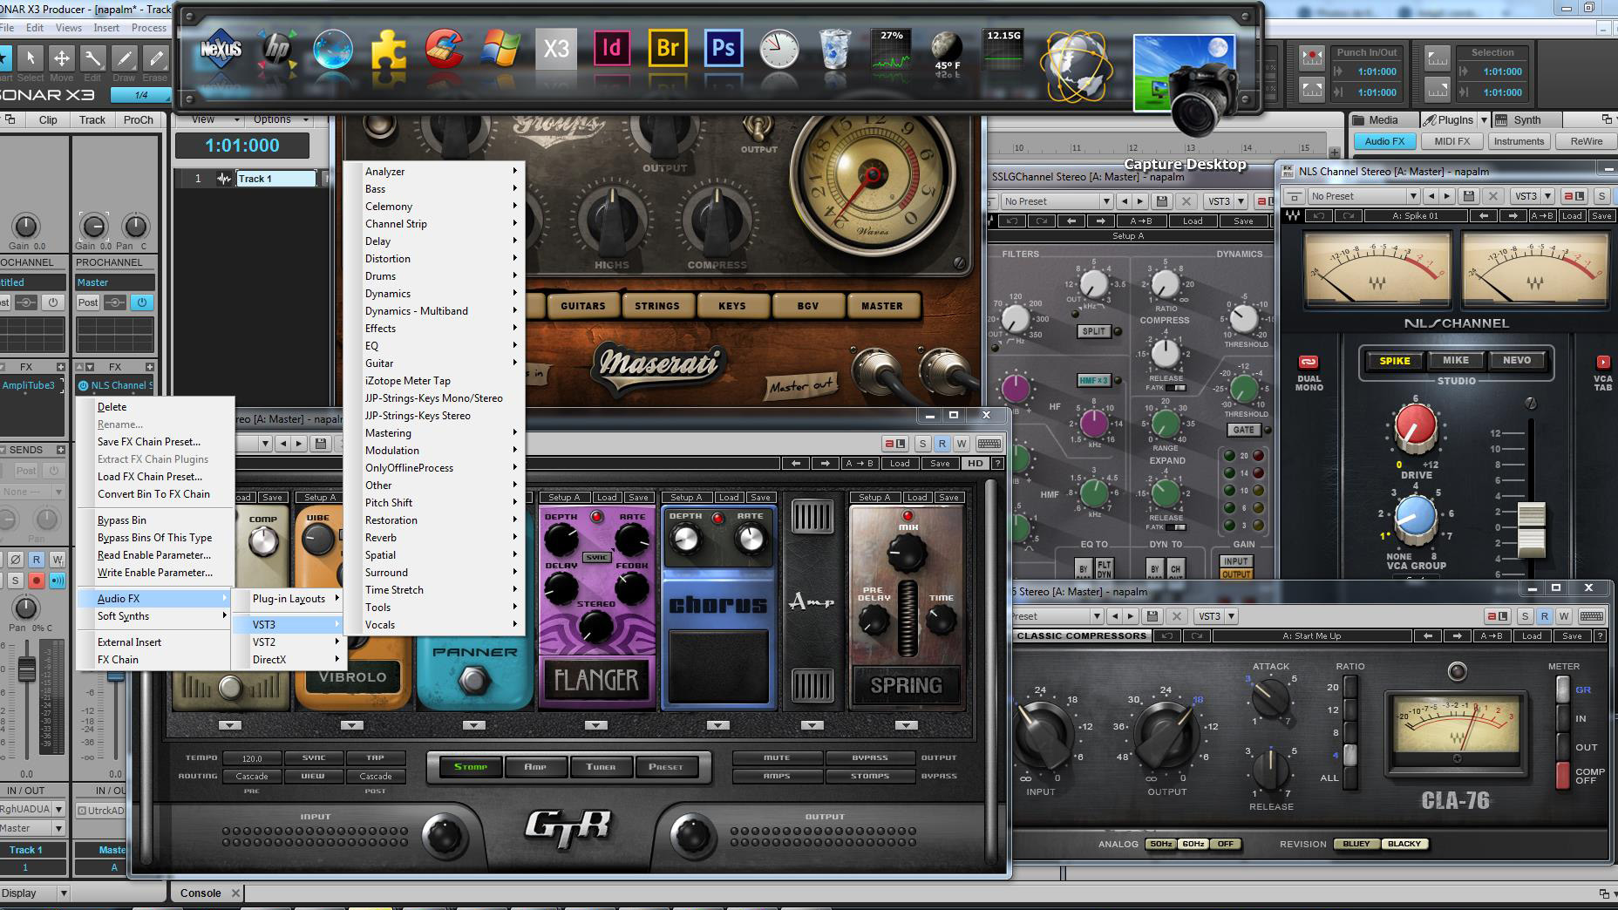Switch CLA-76 revision to BLACKY

click(1404, 844)
